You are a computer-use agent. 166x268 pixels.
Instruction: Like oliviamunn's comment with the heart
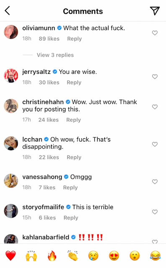click(x=155, y=33)
